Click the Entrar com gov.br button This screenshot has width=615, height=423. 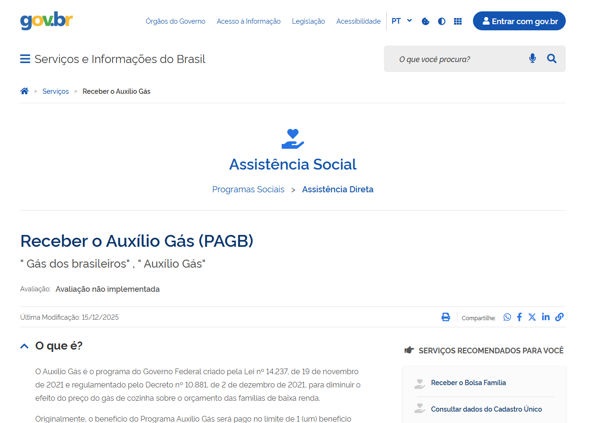pyautogui.click(x=519, y=21)
